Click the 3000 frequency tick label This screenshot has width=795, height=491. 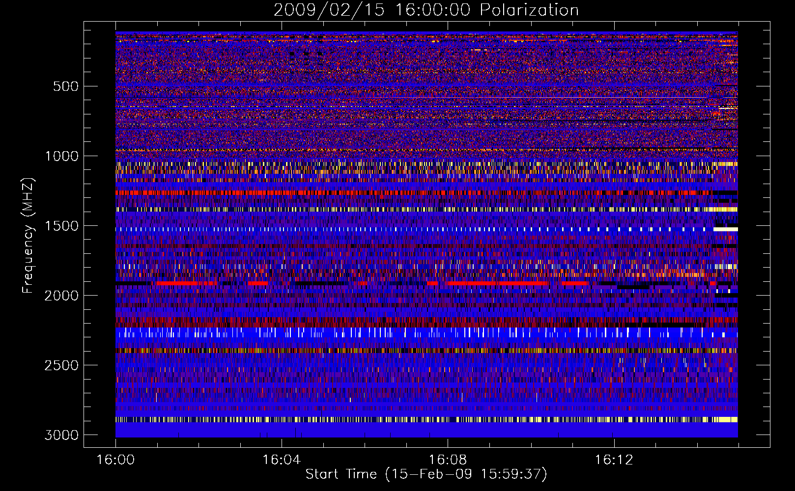[x=61, y=435]
